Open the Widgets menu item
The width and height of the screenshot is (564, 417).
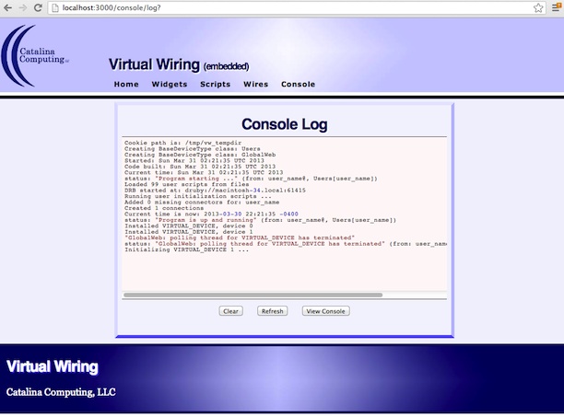170,84
